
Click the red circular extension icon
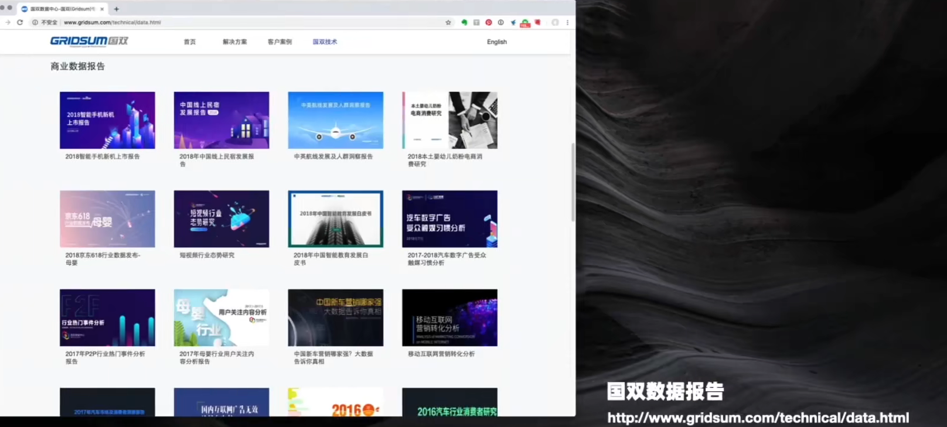[x=489, y=22]
